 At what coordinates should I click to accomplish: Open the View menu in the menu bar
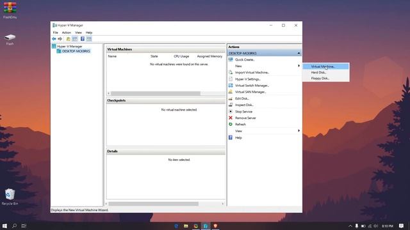(78, 33)
